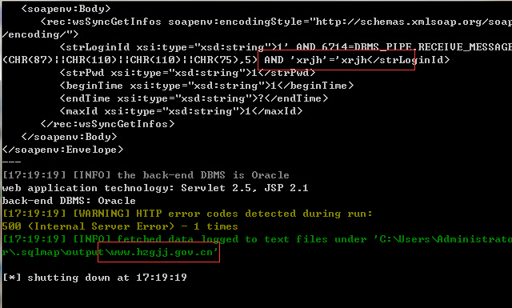
Task: Click the beginTime element line
Action: coord(206,86)
